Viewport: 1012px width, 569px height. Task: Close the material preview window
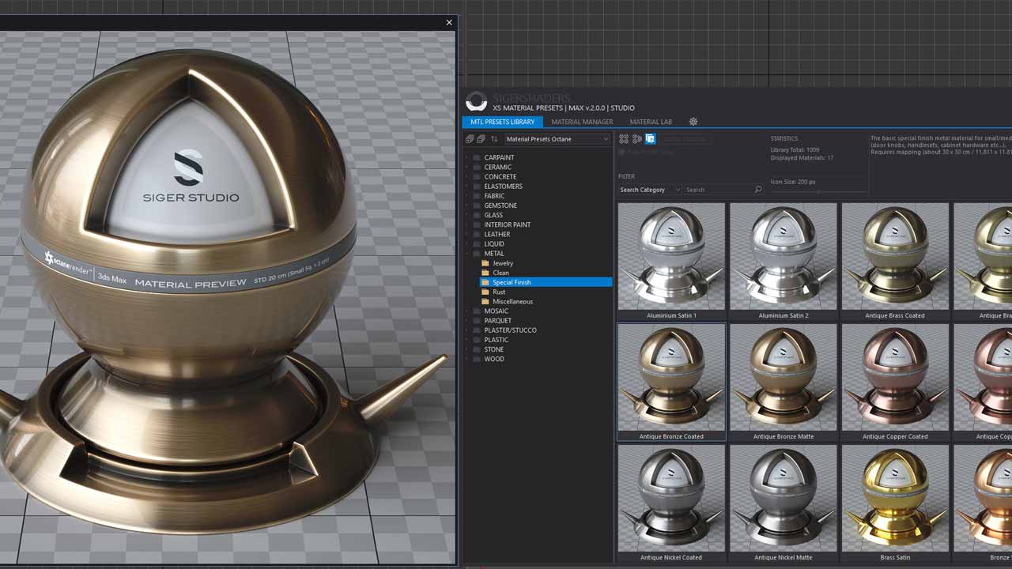449,22
